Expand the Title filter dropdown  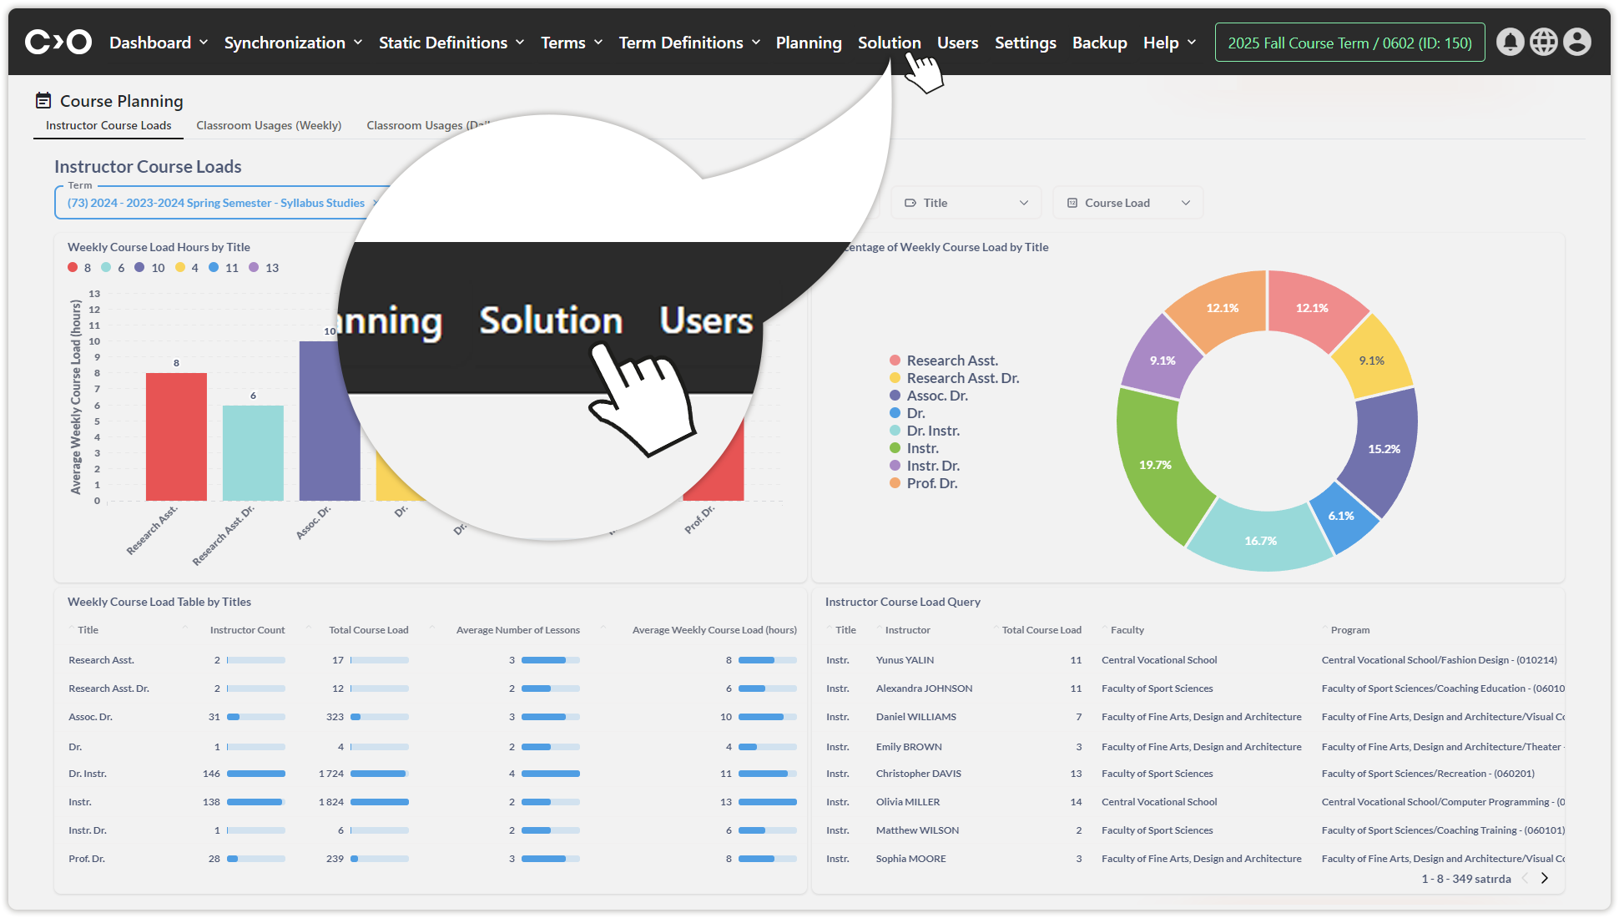point(967,203)
